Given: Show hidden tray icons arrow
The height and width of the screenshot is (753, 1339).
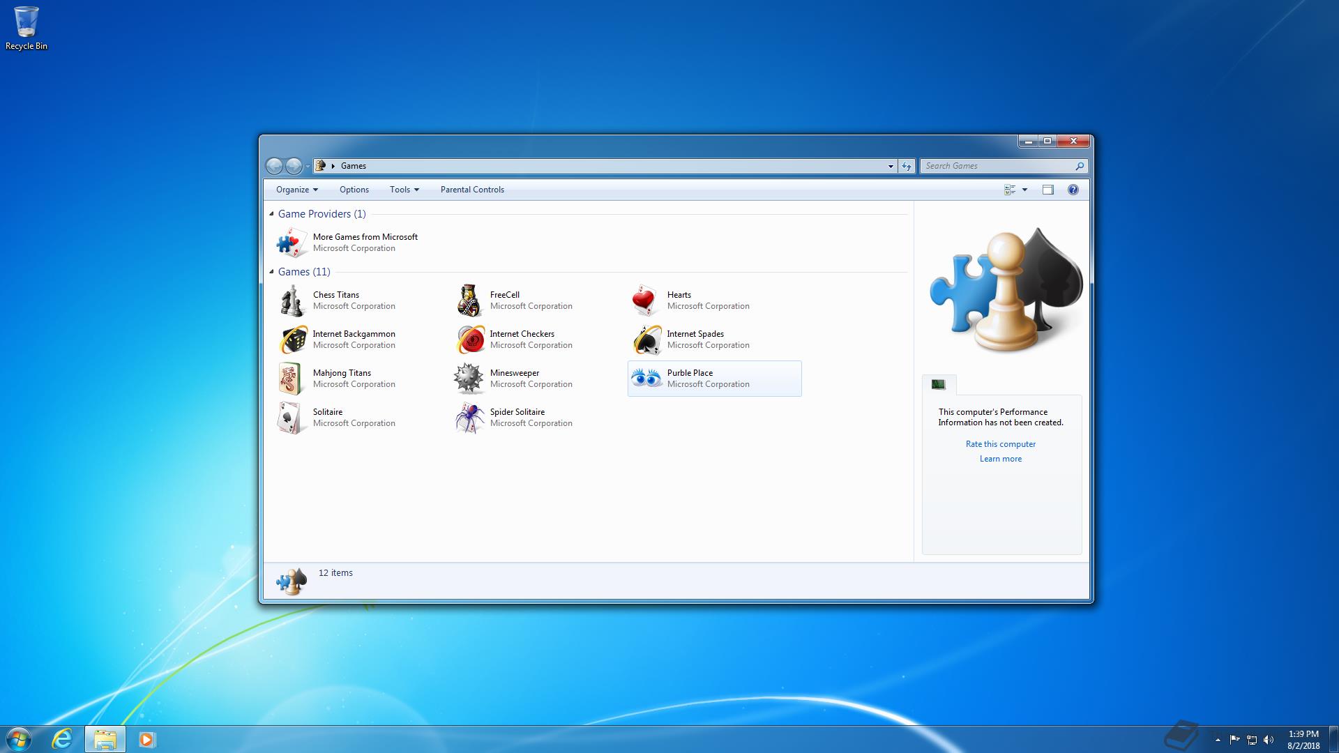Looking at the screenshot, I should (x=1218, y=740).
